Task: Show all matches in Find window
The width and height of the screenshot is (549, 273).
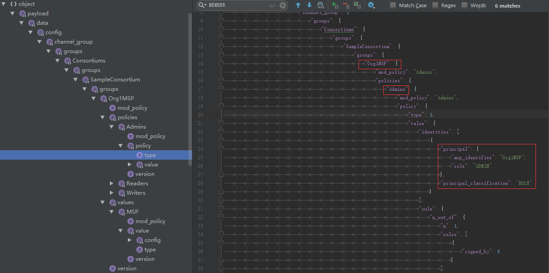Action: (321, 5)
